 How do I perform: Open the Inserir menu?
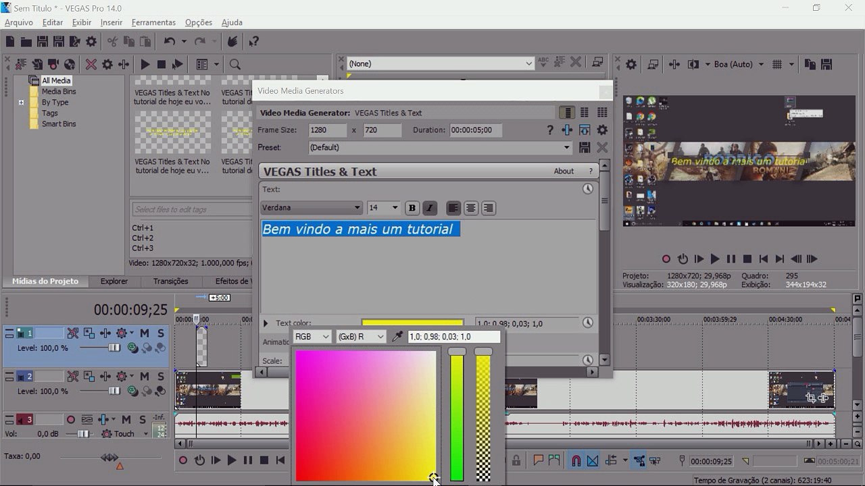click(x=112, y=22)
